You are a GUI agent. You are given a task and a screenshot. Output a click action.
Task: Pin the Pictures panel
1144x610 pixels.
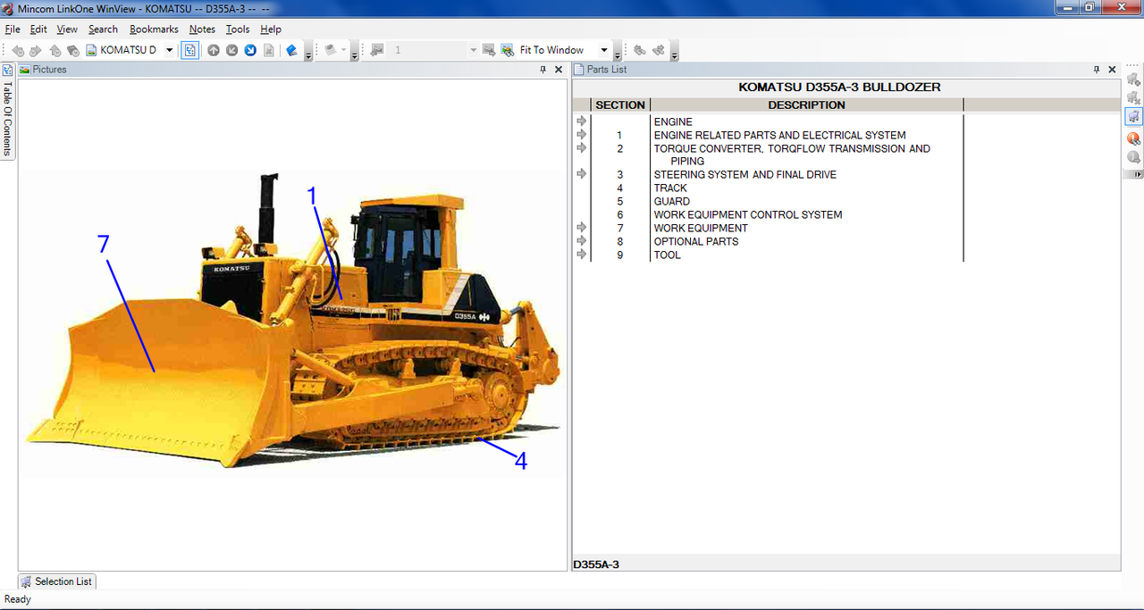point(543,70)
